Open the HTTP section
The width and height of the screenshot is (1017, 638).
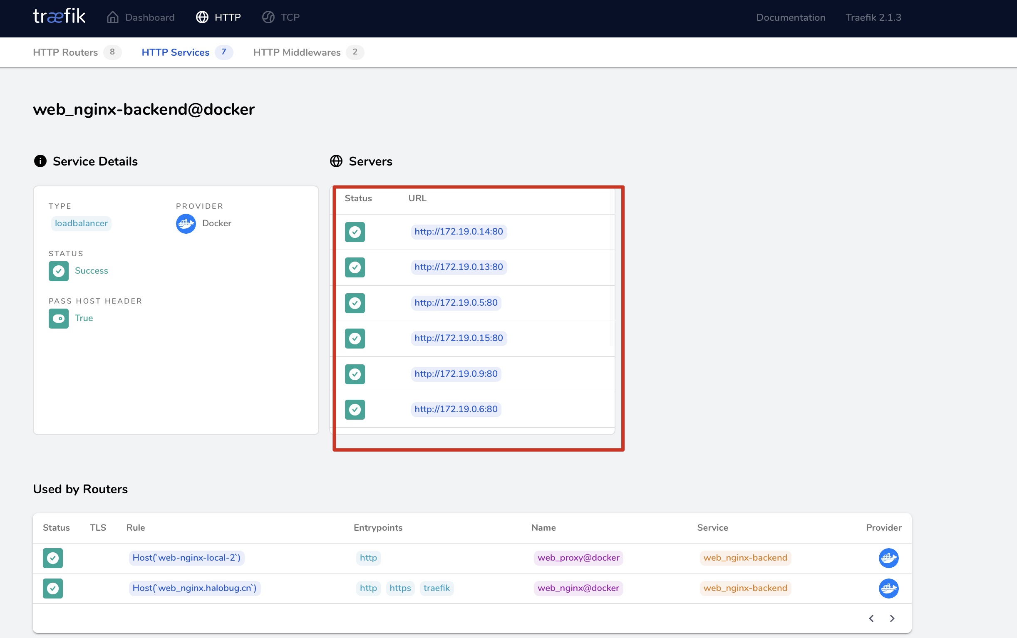pos(218,17)
